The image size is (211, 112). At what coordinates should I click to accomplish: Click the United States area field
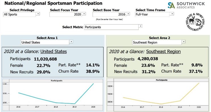click(x=45, y=43)
